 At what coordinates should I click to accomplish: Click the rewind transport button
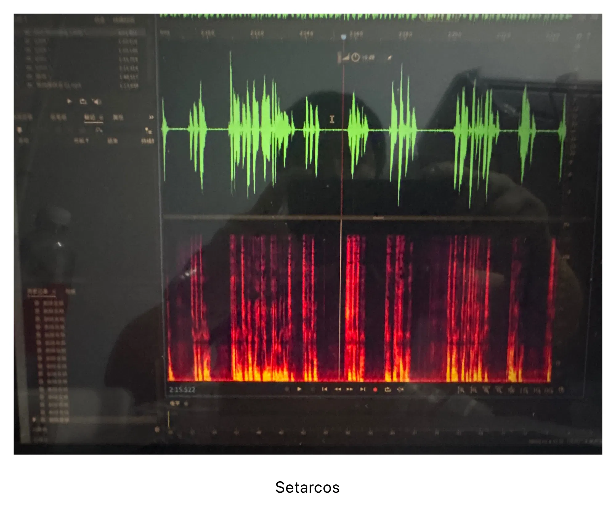[338, 389]
